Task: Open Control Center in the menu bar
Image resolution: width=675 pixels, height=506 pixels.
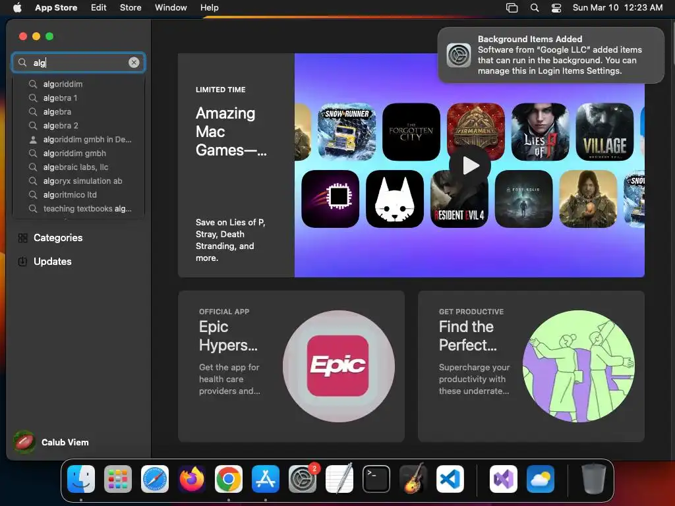Action: click(x=556, y=8)
